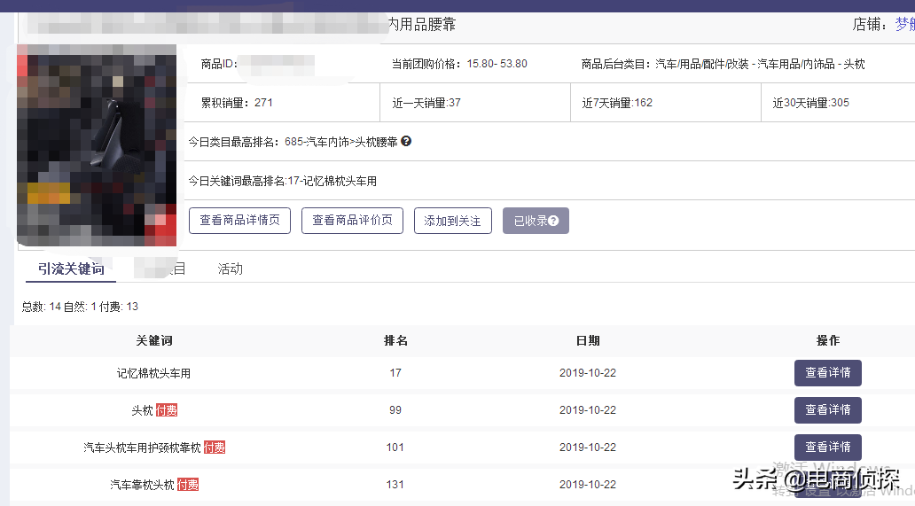This screenshot has width=915, height=506.
Task: View details for 记忆棉枕头车用 keyword
Action: tap(827, 373)
